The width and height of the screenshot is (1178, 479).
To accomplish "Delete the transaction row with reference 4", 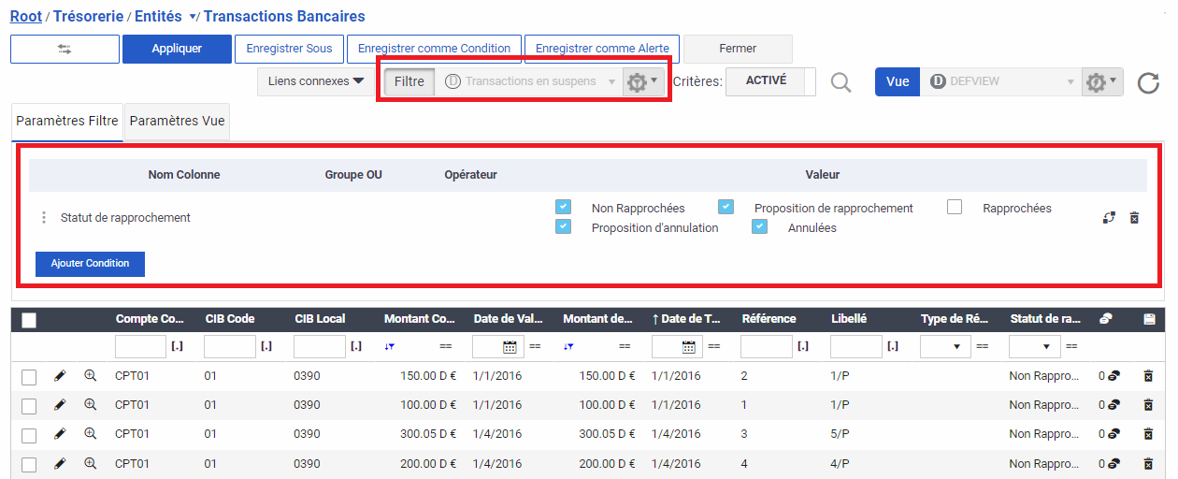I will coord(1148,463).
